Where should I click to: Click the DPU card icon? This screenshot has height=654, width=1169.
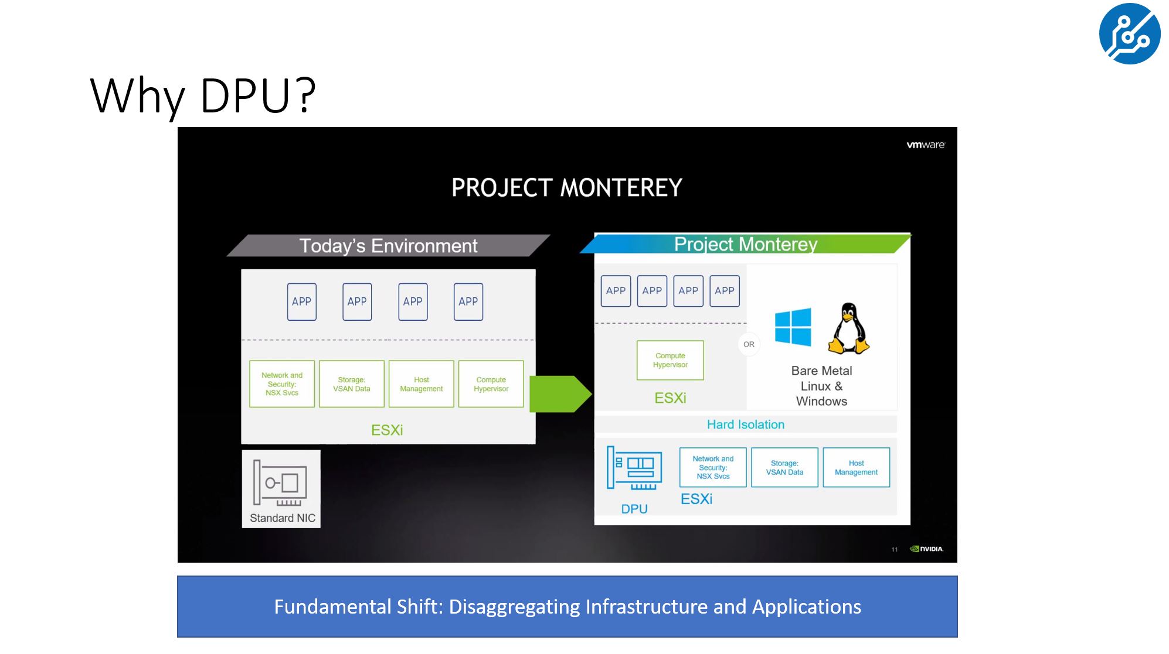634,468
